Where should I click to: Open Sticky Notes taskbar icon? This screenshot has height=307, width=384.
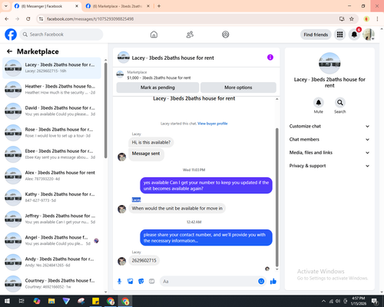point(96,301)
